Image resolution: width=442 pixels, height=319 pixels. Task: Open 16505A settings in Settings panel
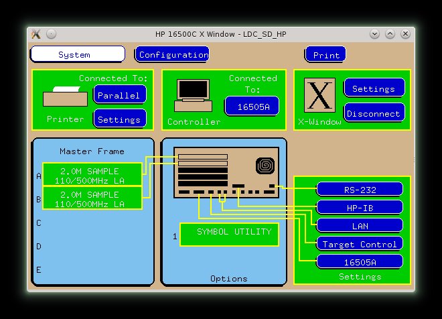360,261
